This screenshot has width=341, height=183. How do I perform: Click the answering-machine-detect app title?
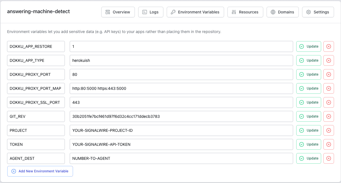[x=38, y=11]
